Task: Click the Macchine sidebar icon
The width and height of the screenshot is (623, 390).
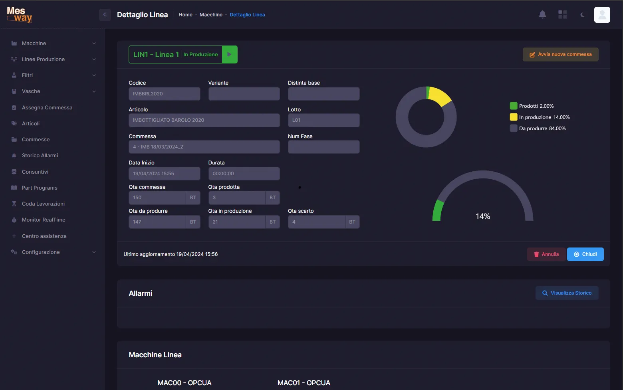Action: tap(14, 43)
